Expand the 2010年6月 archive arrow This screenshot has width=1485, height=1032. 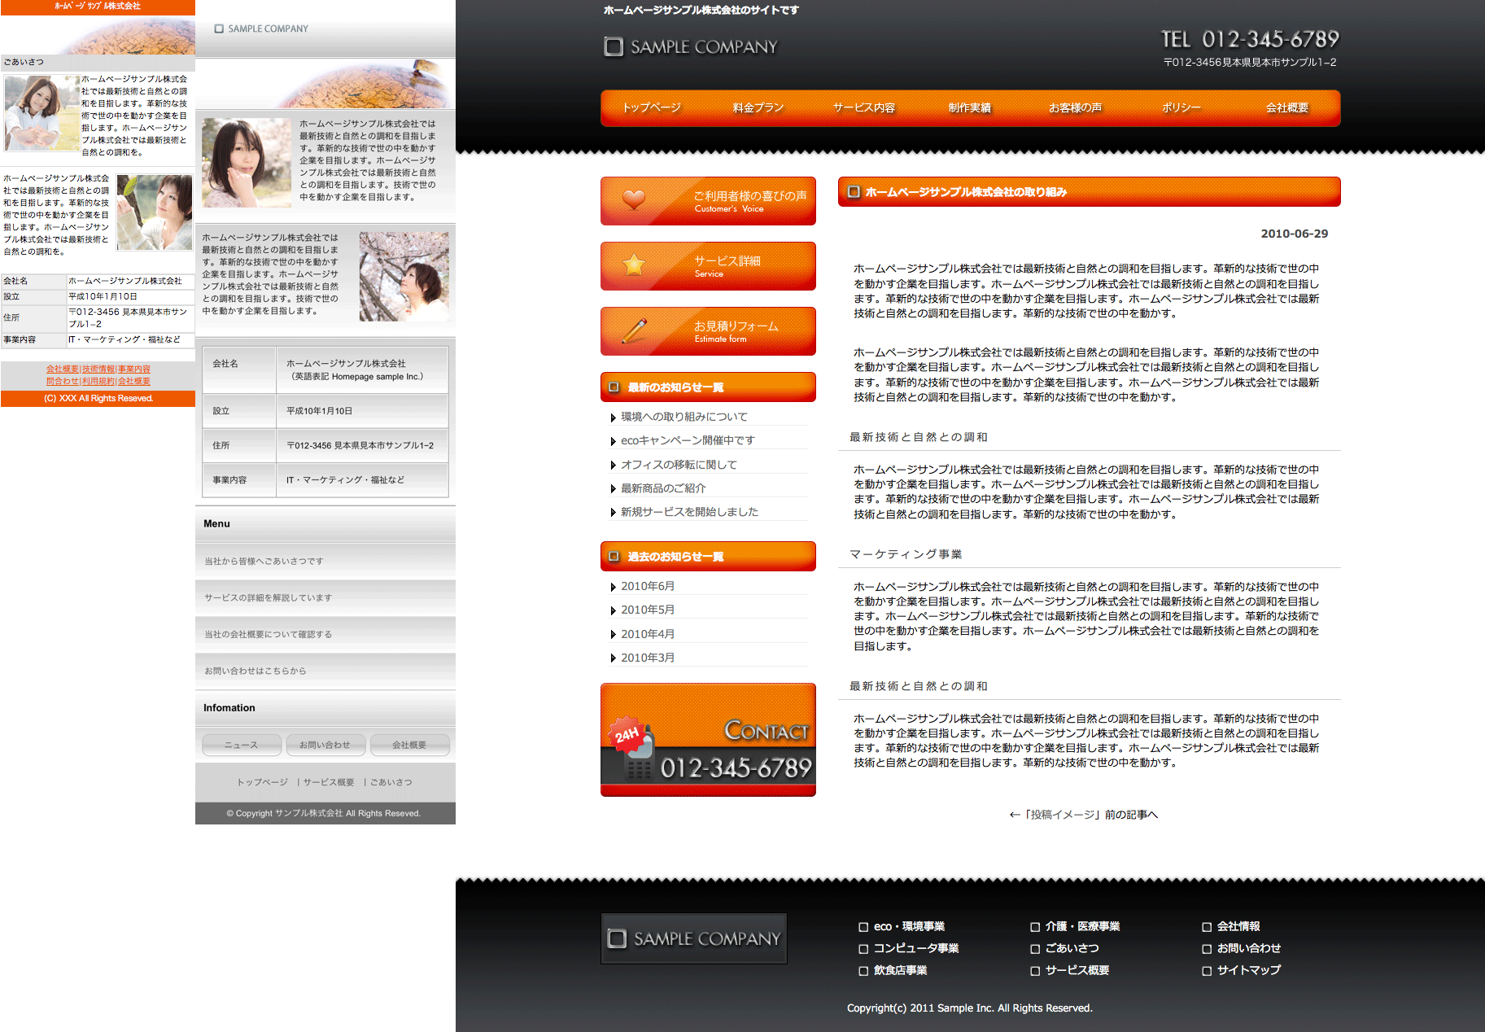[x=613, y=587]
